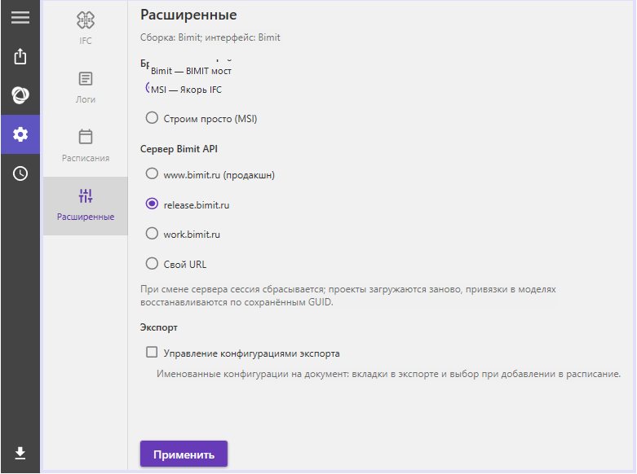Click the 'Именованные конфигурации на документ' description

[388, 374]
